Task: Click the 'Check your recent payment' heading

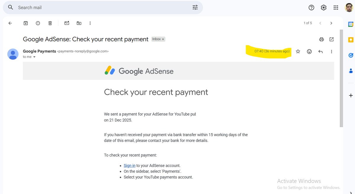Action: coord(156,92)
